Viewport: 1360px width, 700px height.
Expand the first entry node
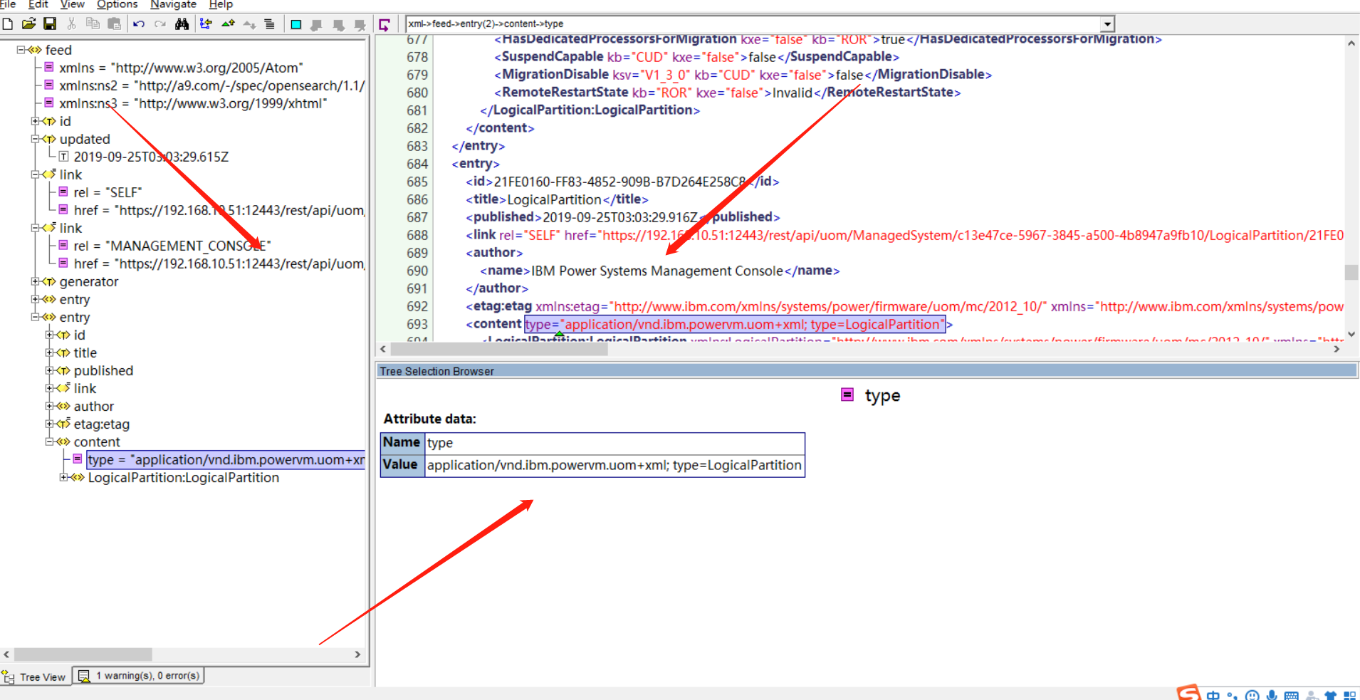pos(35,299)
